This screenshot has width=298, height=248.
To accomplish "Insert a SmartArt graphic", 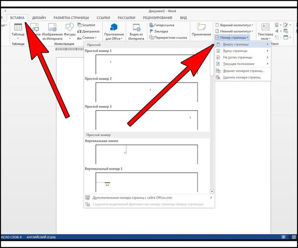I will pyautogui.click(x=88, y=26).
